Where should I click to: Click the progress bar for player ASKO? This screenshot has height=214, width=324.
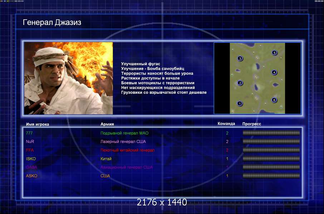(271, 176)
